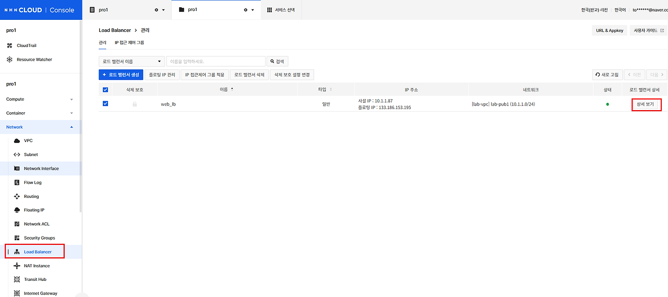The width and height of the screenshot is (668, 297).
Task: Open the 한국어 language selector
Action: click(x=620, y=10)
